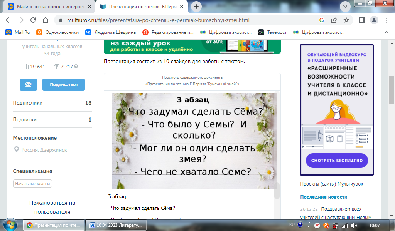Bookmark this page with the star icon
The image size is (395, 231).
coord(346,20)
